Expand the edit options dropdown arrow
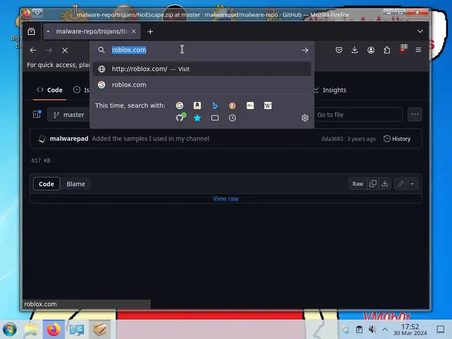The image size is (452, 339). pos(412,184)
